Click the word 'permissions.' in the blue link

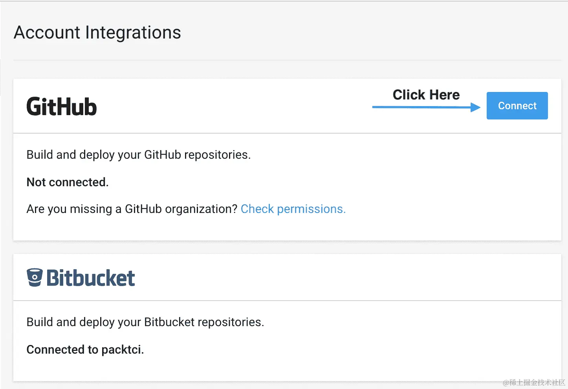(x=311, y=209)
